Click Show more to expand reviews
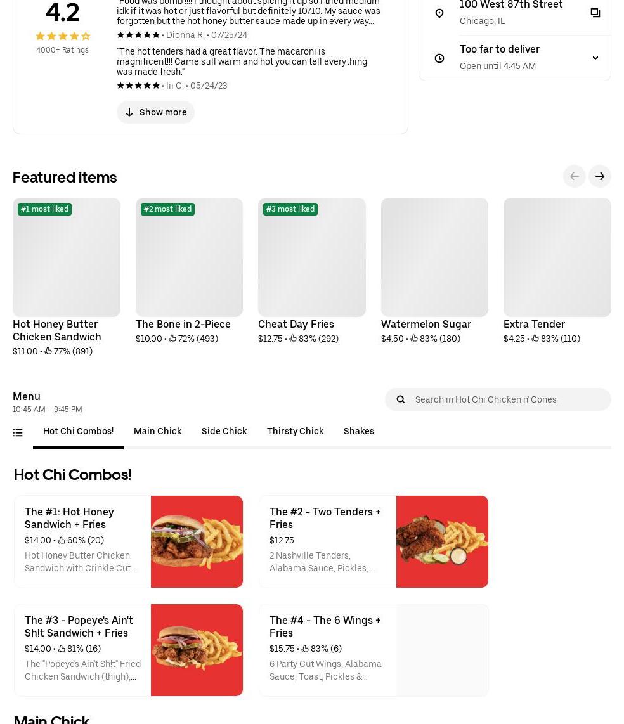 click(x=155, y=112)
